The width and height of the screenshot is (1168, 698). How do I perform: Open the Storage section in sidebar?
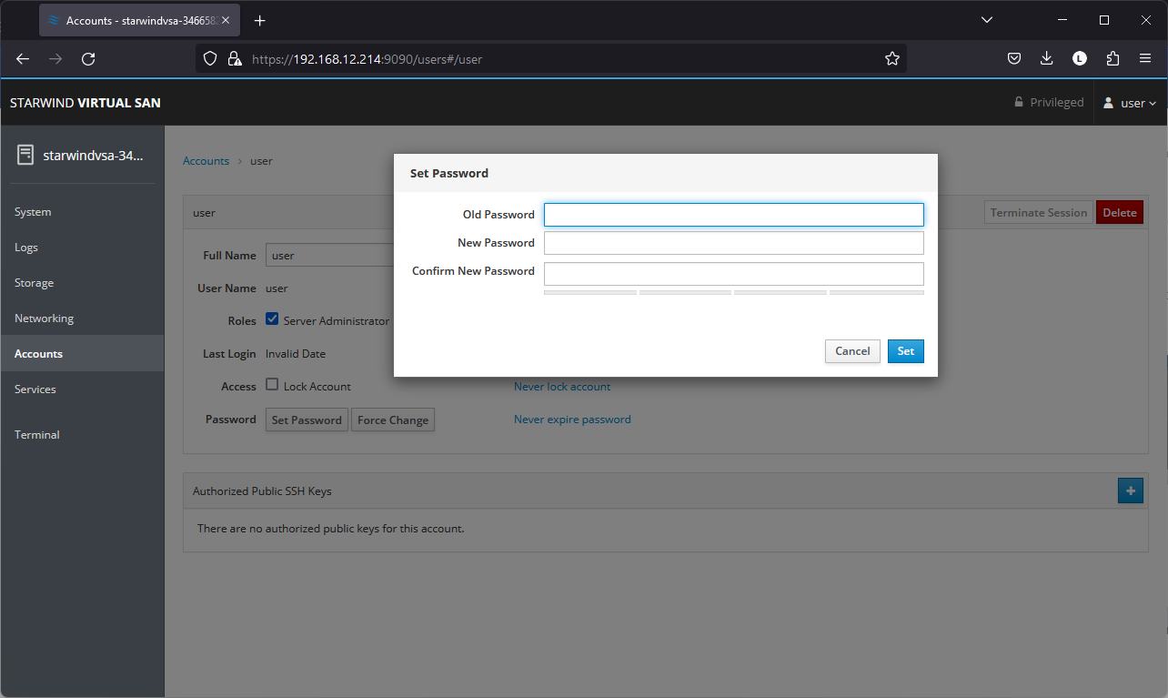click(x=82, y=283)
